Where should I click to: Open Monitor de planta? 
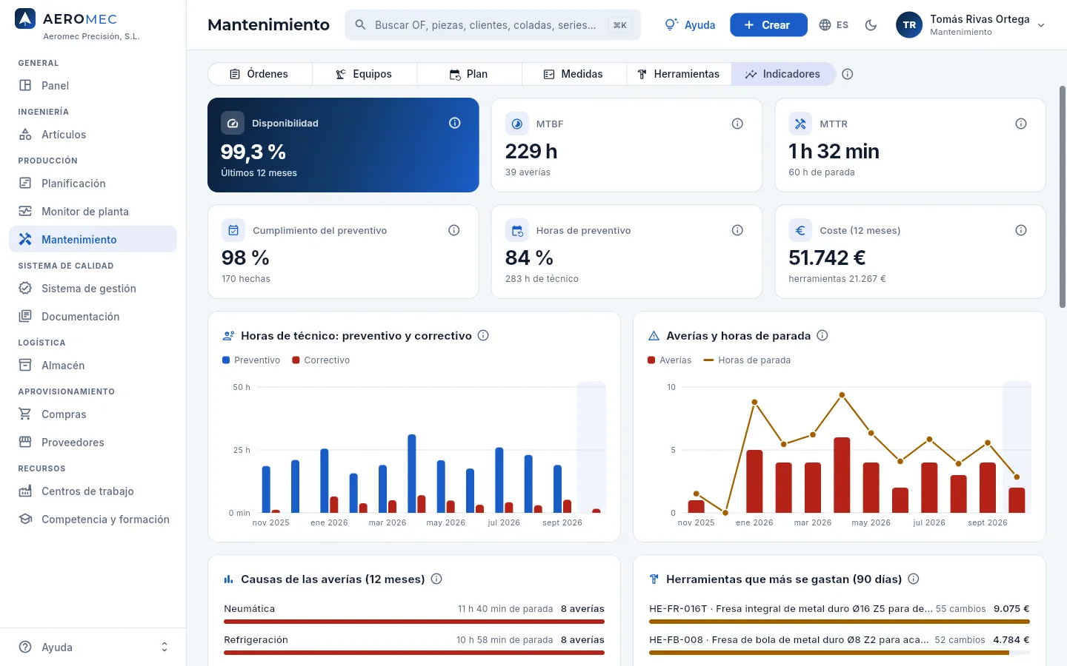click(93, 212)
